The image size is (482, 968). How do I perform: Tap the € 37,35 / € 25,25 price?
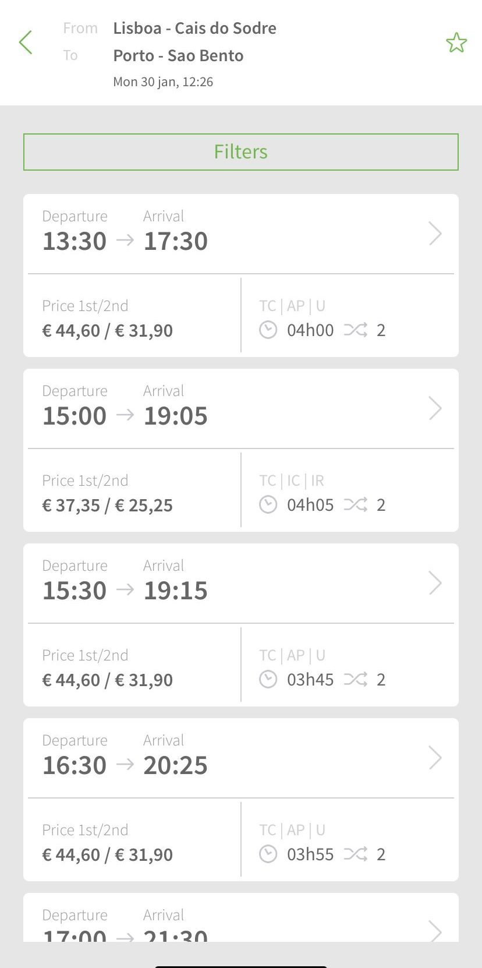pos(108,505)
